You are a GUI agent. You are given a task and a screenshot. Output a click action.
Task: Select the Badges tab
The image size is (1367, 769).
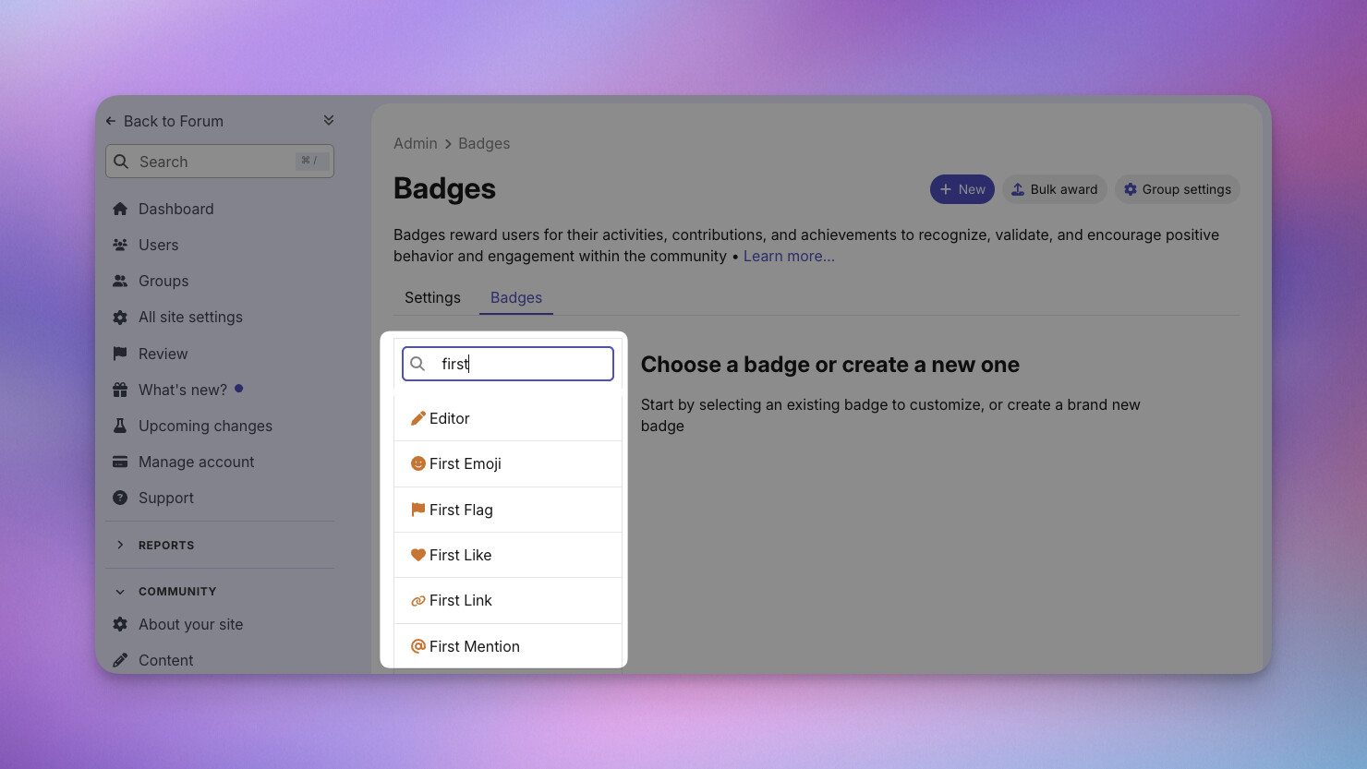click(516, 297)
